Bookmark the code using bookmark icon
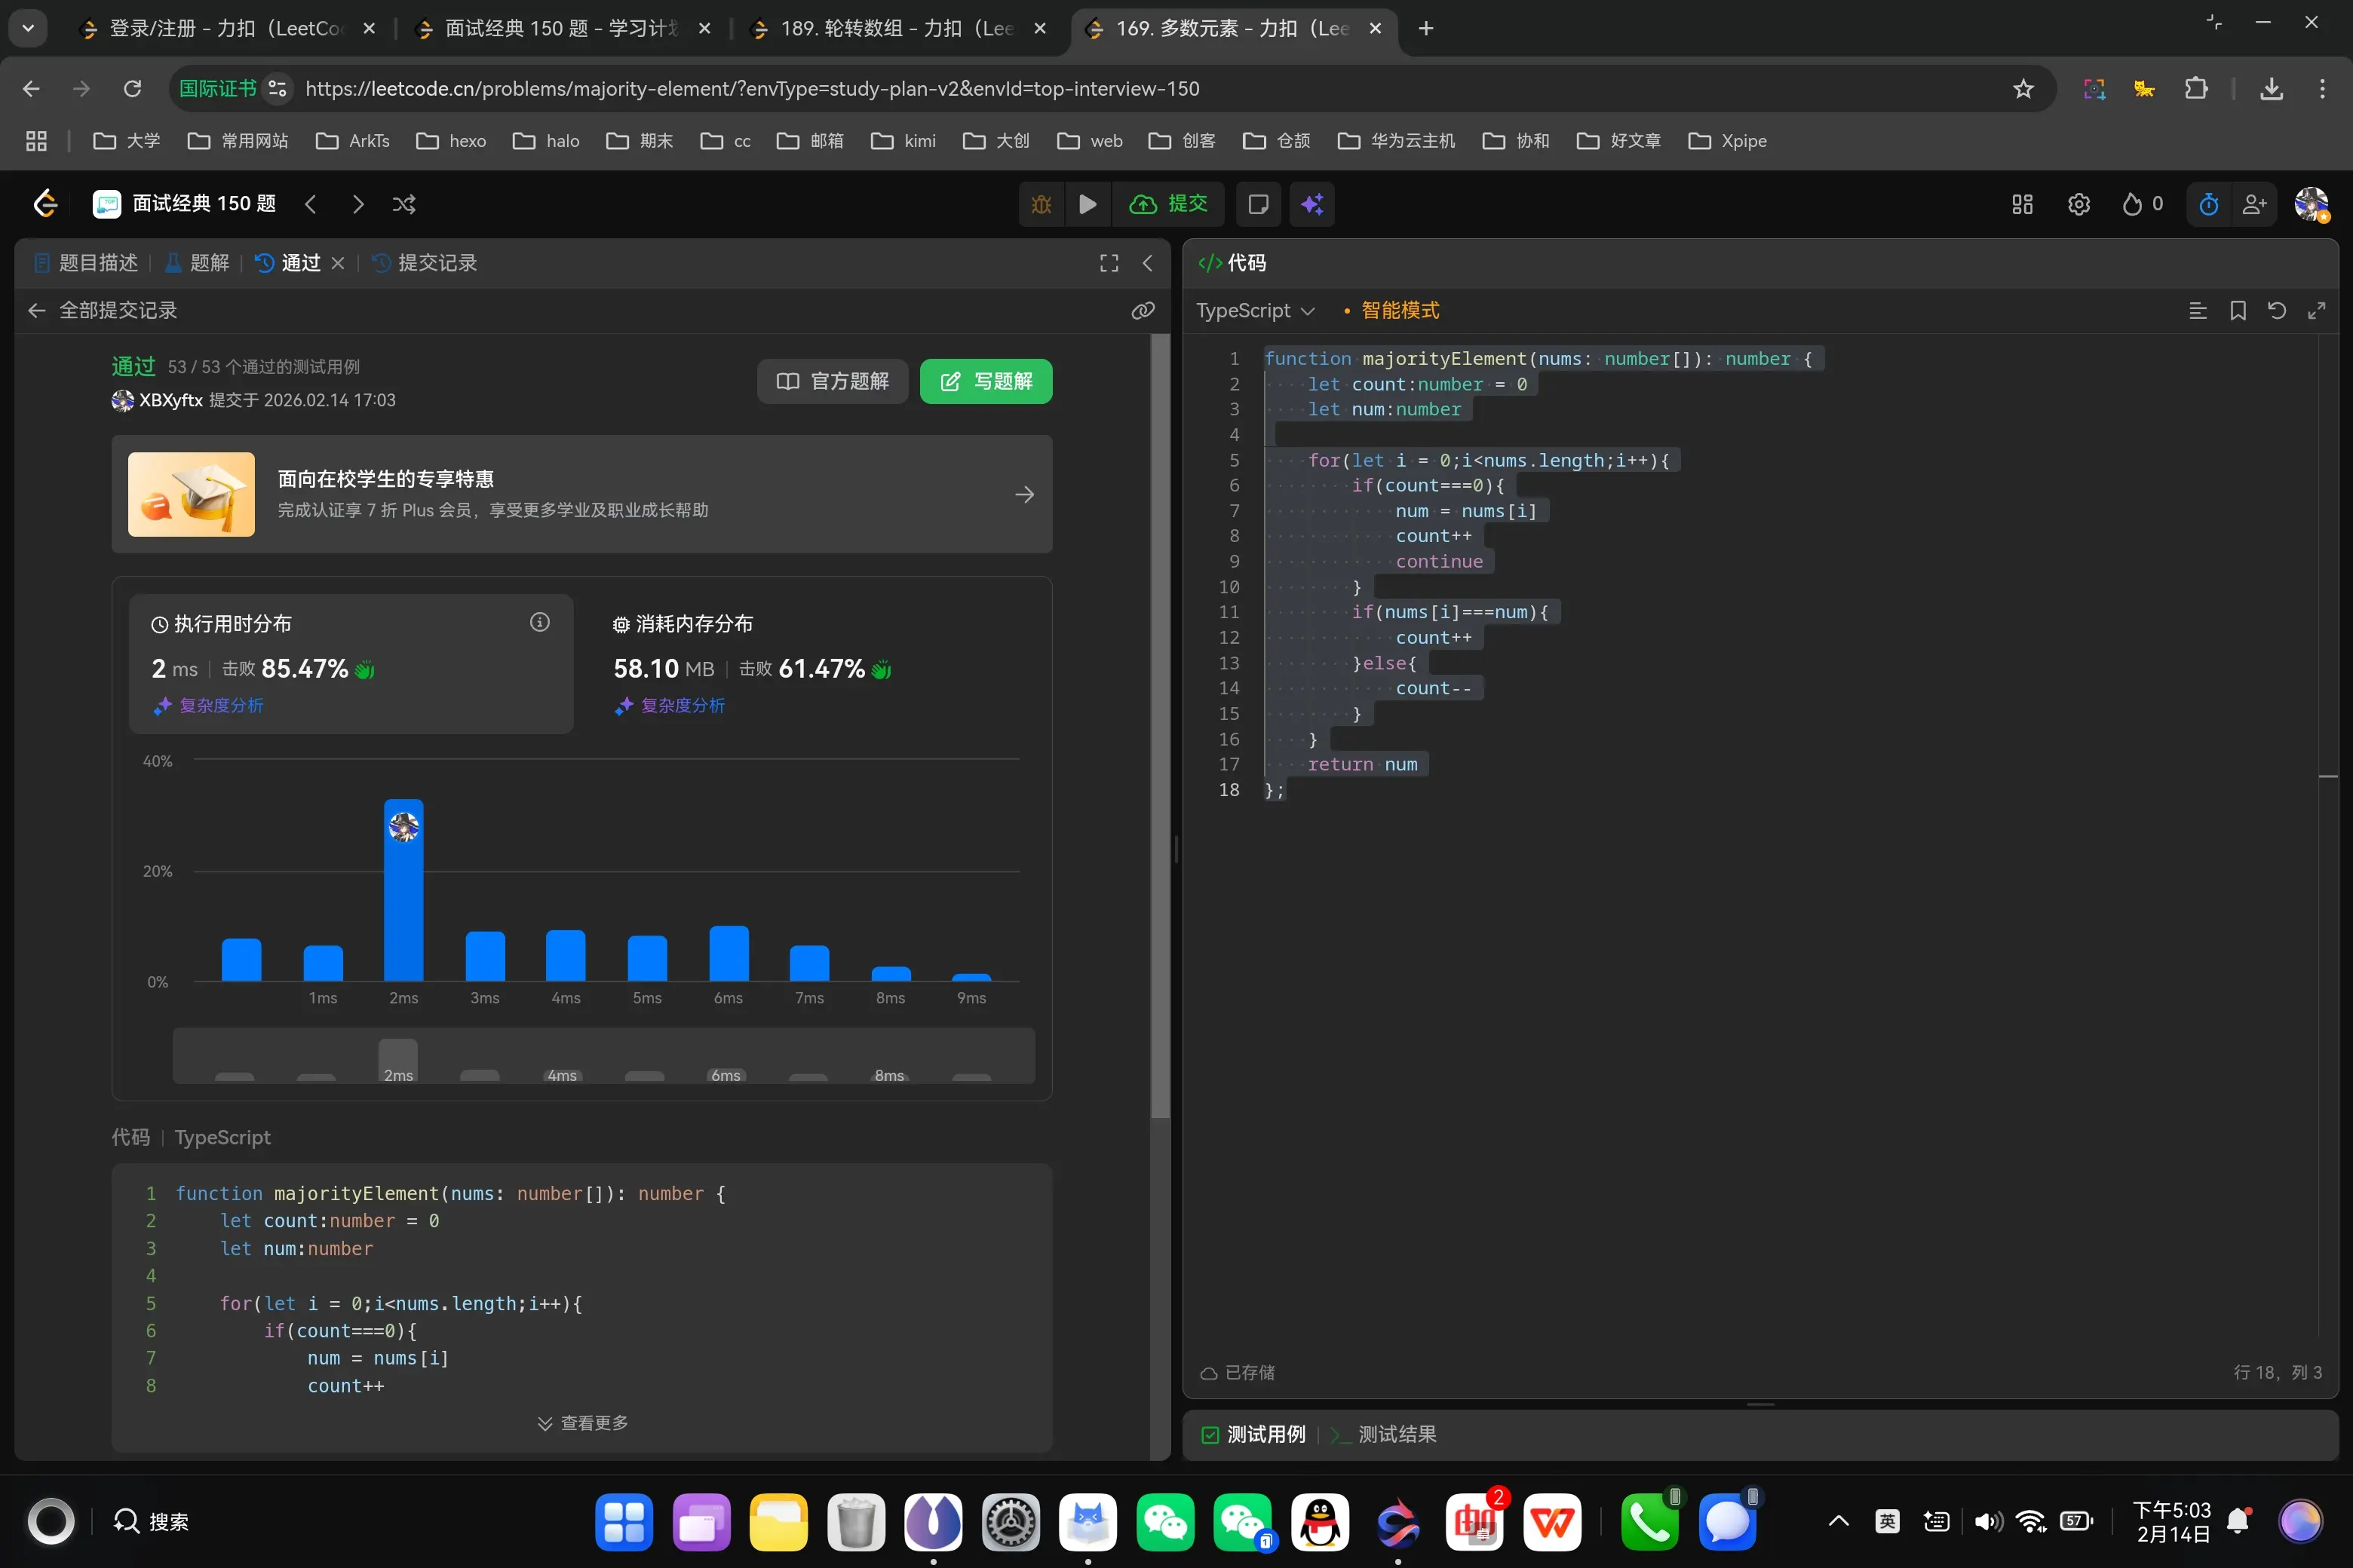The image size is (2353, 1568). [2238, 311]
